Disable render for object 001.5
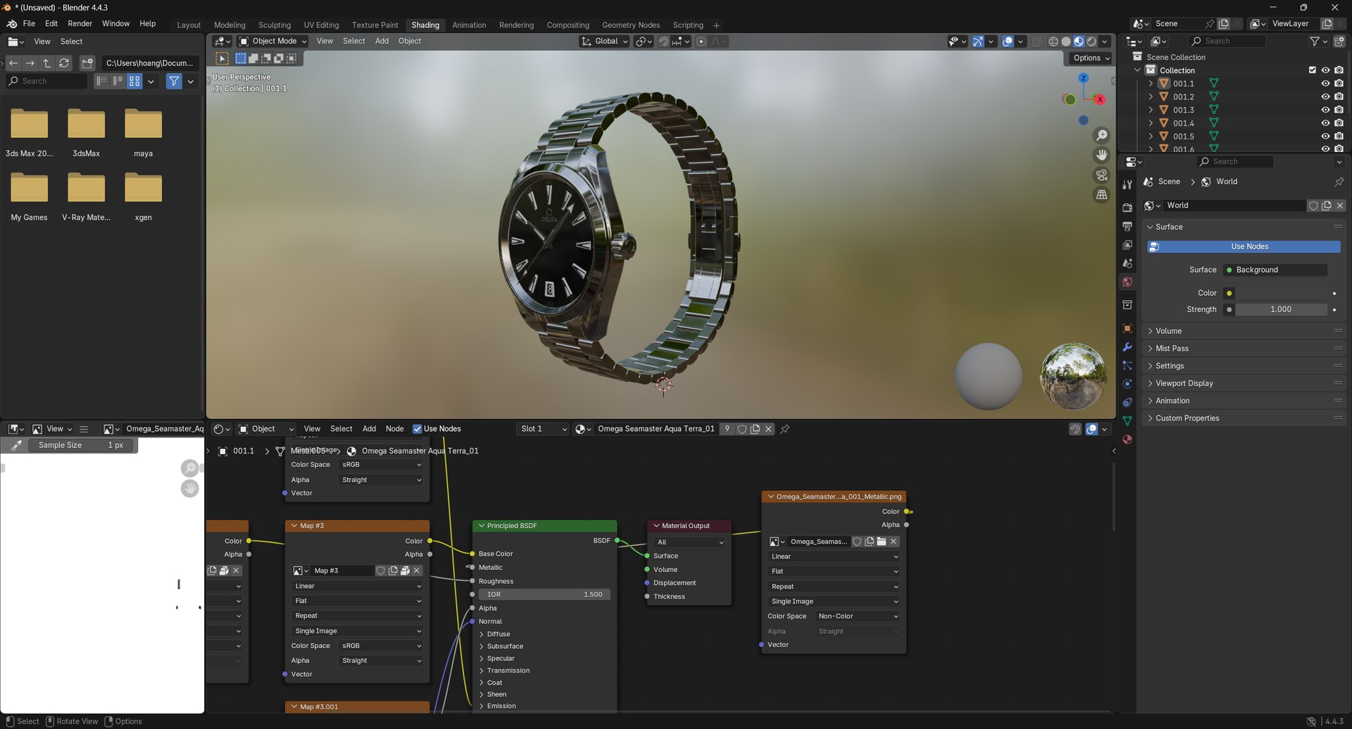This screenshot has width=1352, height=729. point(1339,137)
